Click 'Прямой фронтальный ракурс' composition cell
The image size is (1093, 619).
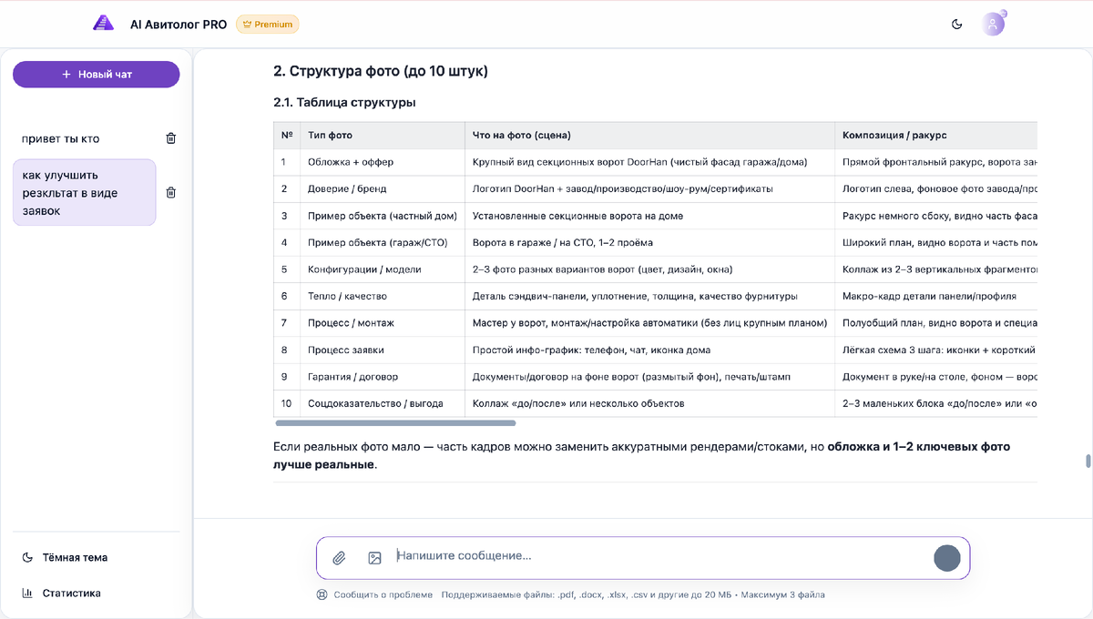pos(936,162)
